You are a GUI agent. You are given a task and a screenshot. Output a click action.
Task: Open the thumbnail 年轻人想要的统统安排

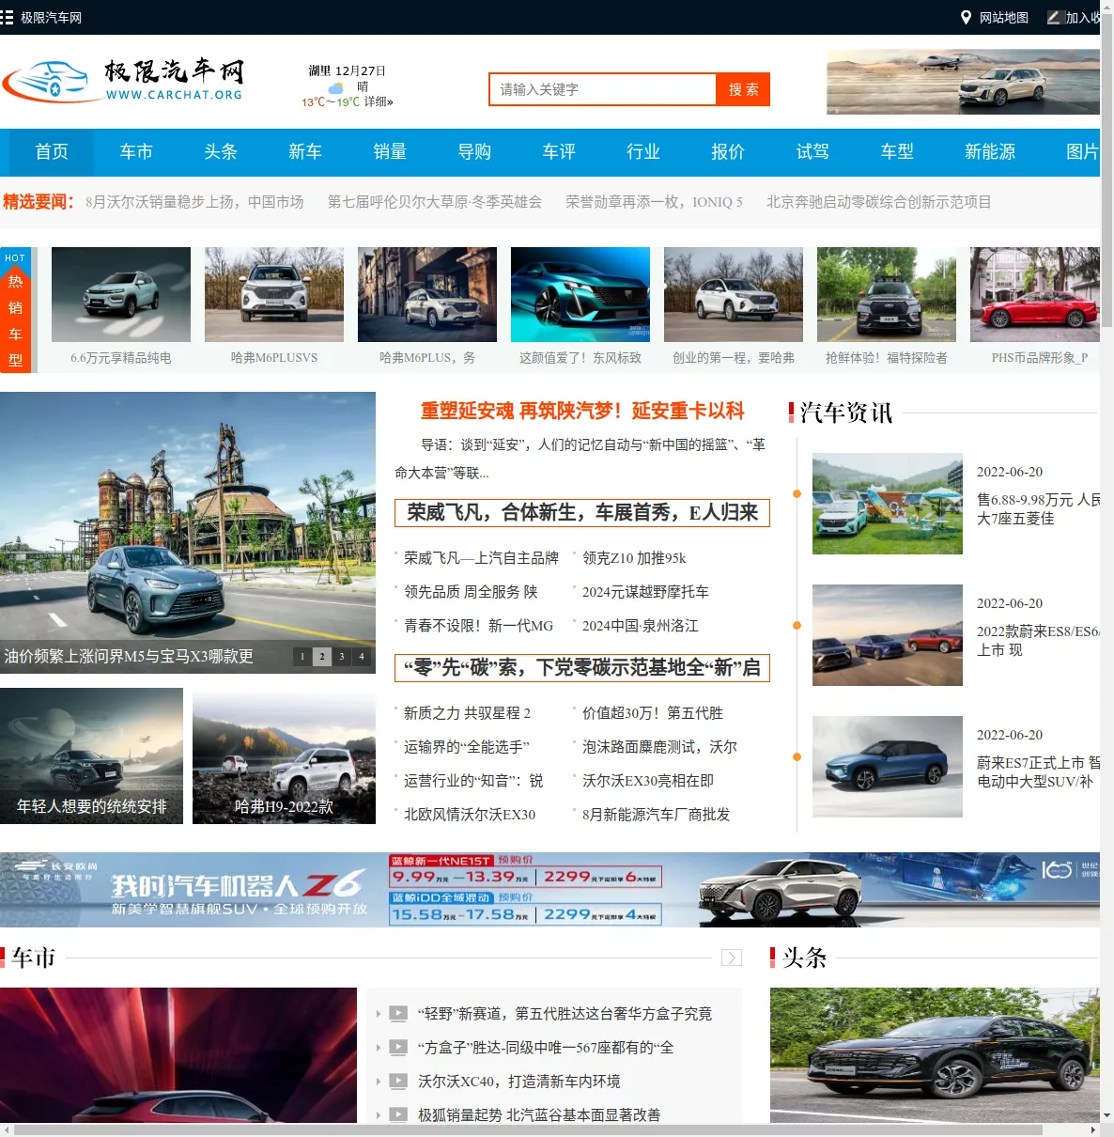click(91, 756)
